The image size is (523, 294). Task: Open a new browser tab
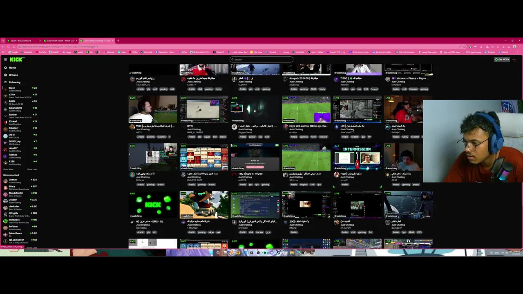pos(118,41)
